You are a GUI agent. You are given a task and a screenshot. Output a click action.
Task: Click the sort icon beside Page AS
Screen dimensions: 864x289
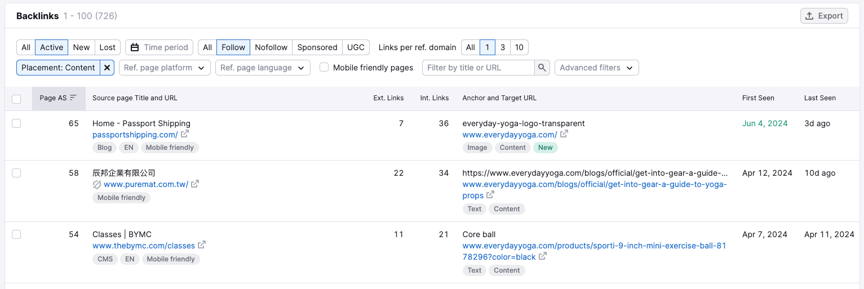click(73, 97)
